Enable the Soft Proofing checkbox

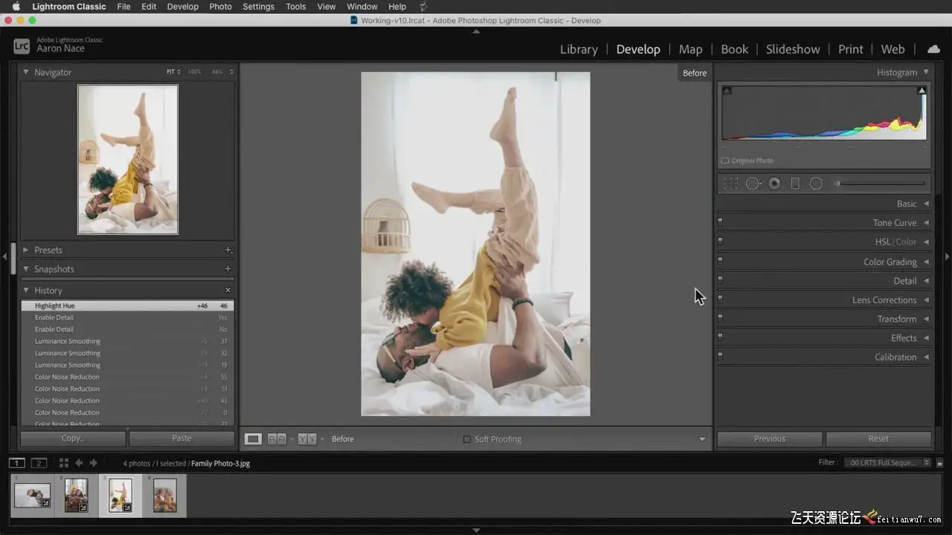467,439
